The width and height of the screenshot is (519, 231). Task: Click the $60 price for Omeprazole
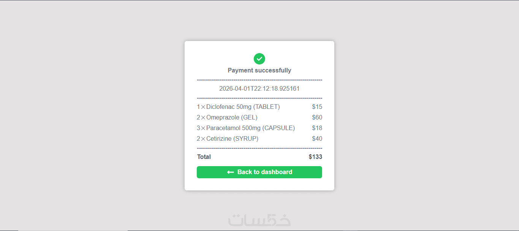click(317, 118)
